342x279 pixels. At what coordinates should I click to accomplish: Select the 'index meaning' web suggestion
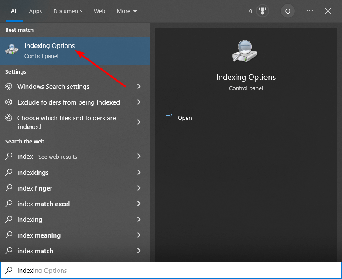[x=75, y=235]
